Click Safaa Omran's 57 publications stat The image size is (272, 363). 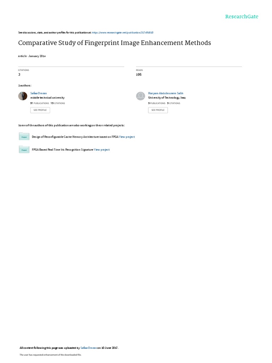[x=40, y=103]
